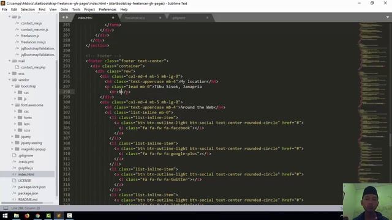This screenshot has height=220, width=392.
Task: Expand the jquery-easing folder
Action: pos(12,143)
